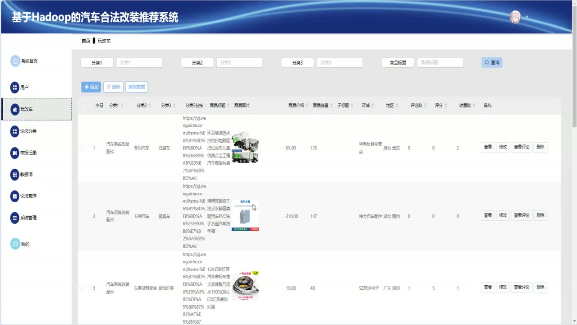577x325 pixels.
Task: Click the 用户 sidebar icon
Action: pos(15,88)
